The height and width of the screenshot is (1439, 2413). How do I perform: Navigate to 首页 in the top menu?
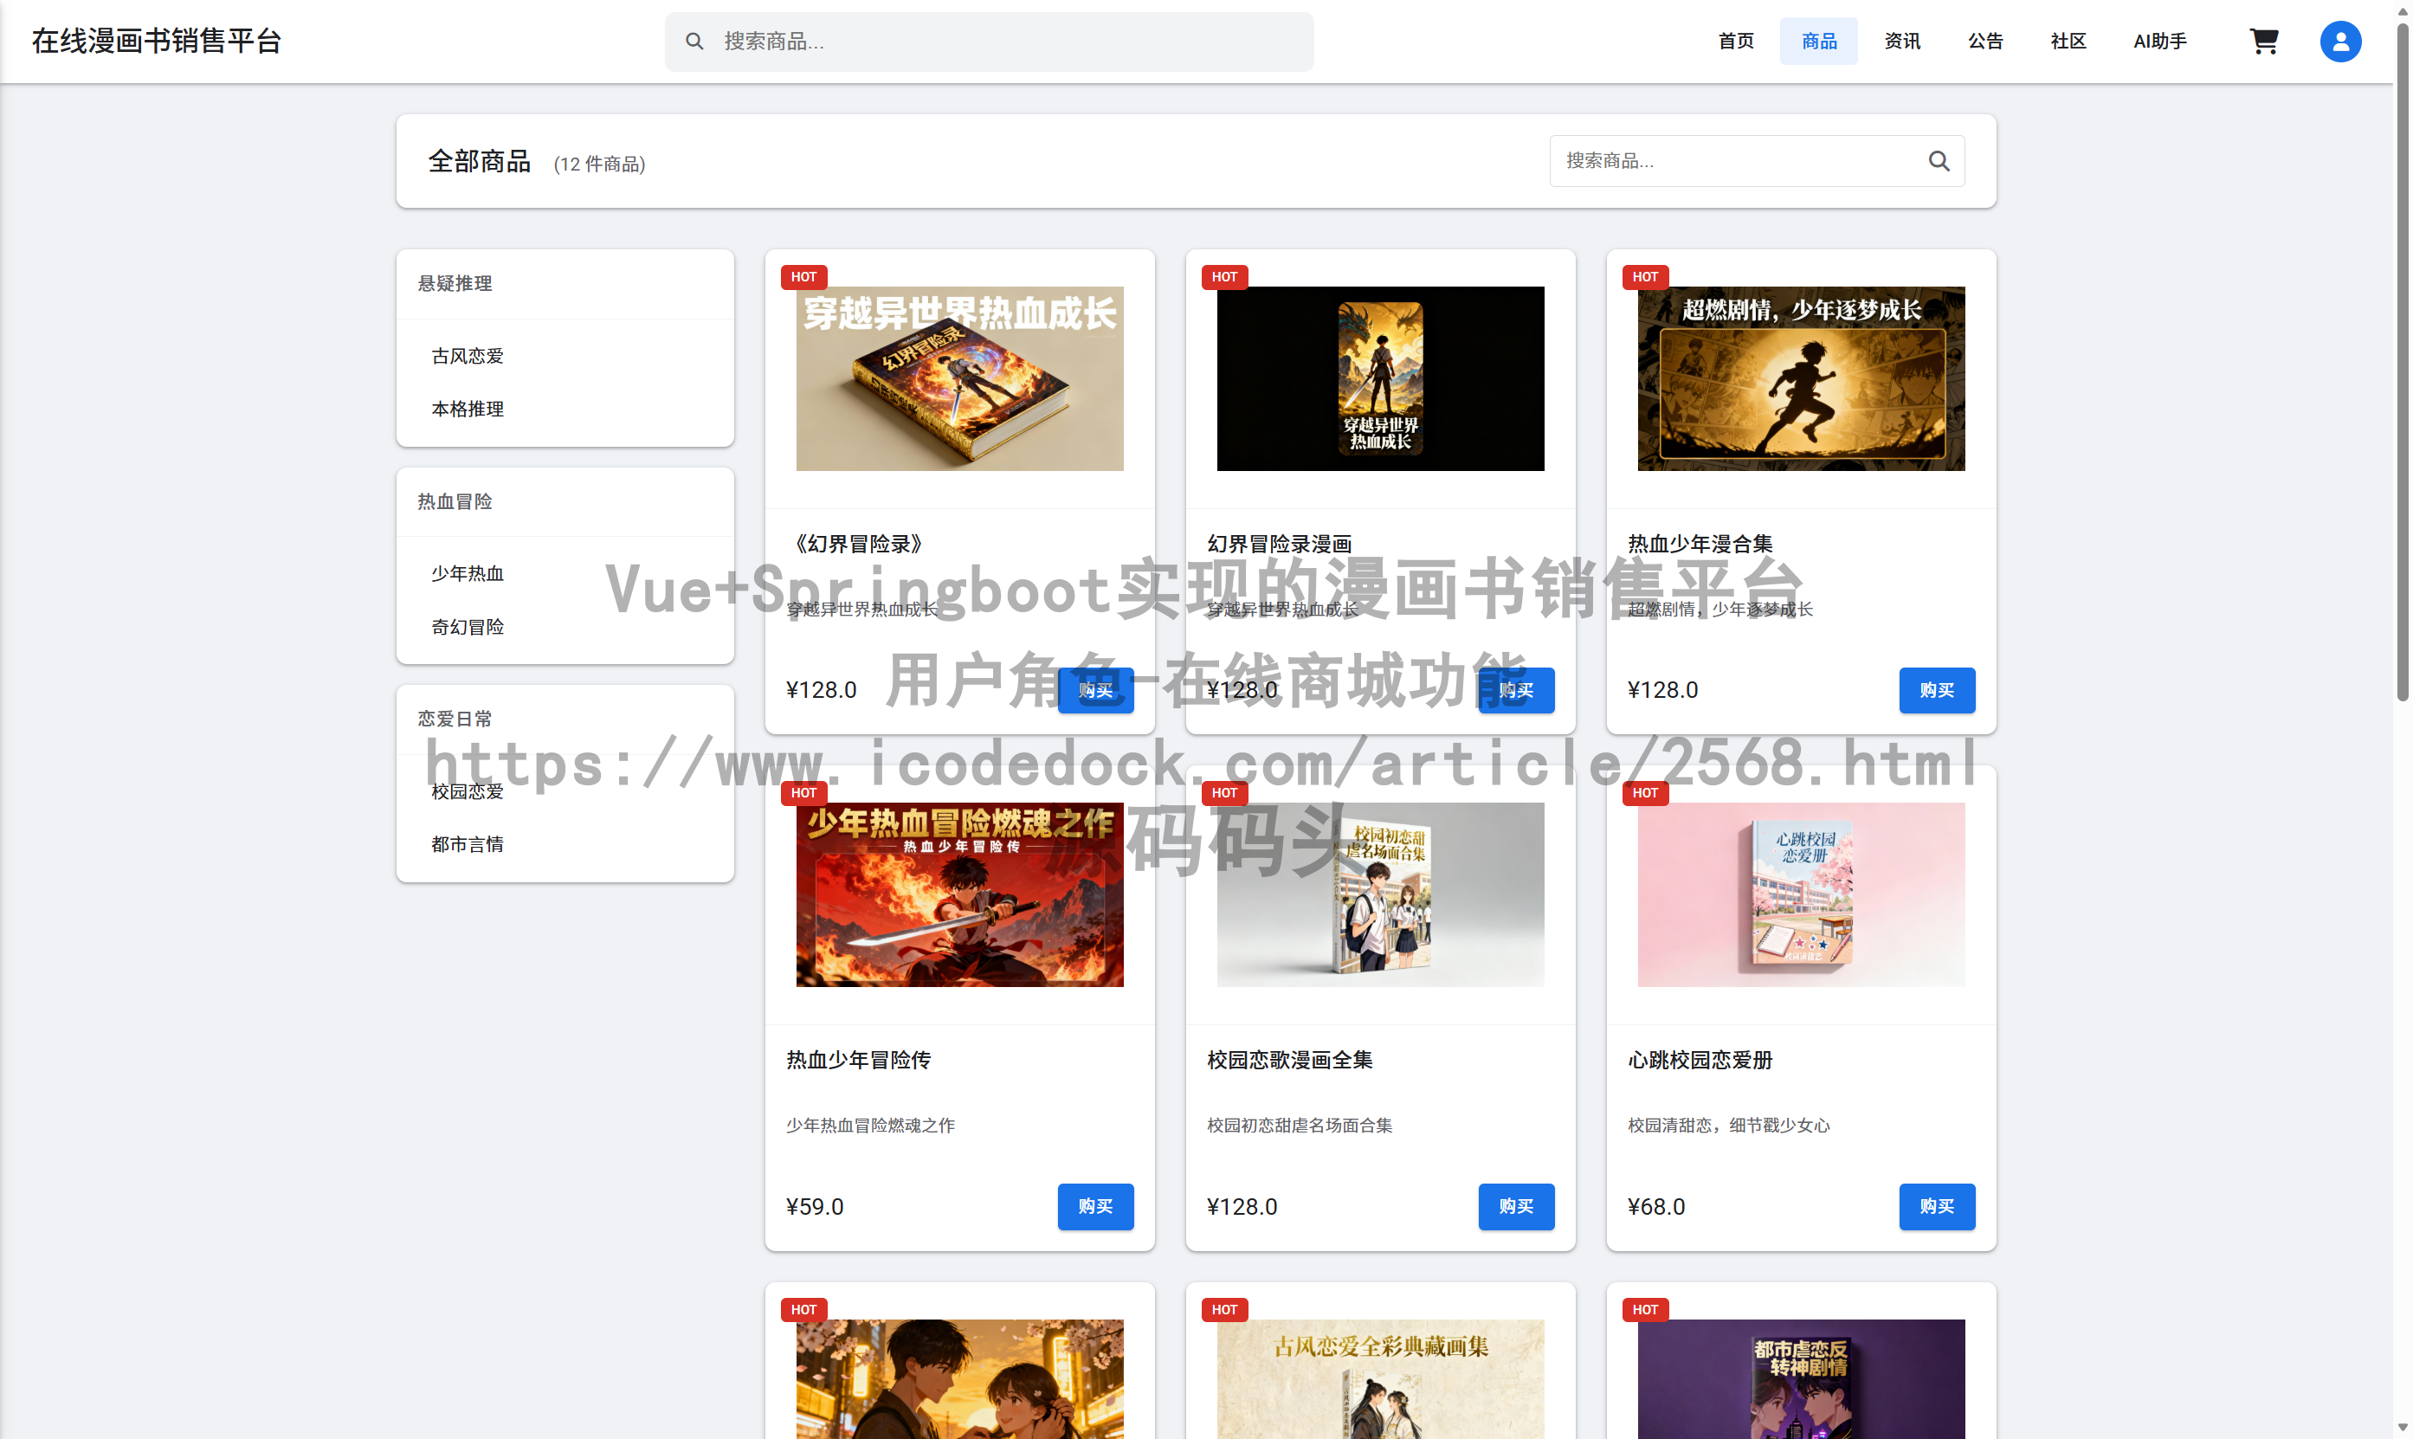coord(1734,41)
